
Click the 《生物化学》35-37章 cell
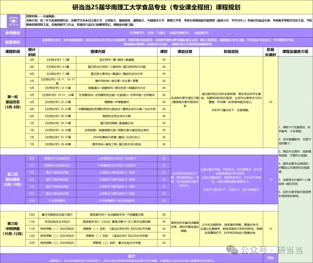click(x=57, y=137)
